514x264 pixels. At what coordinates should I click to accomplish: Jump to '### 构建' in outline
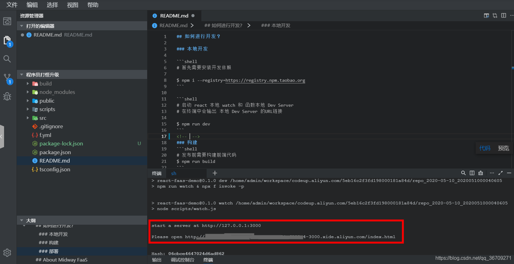[49, 242]
